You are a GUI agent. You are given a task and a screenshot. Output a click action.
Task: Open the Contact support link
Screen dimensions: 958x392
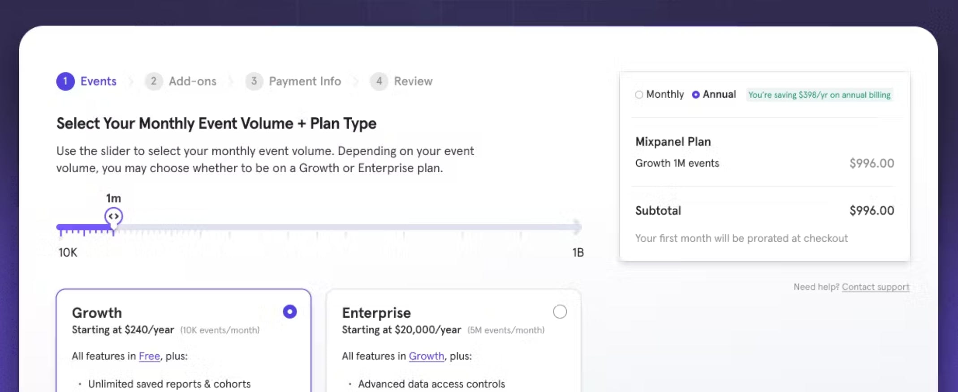click(x=876, y=287)
